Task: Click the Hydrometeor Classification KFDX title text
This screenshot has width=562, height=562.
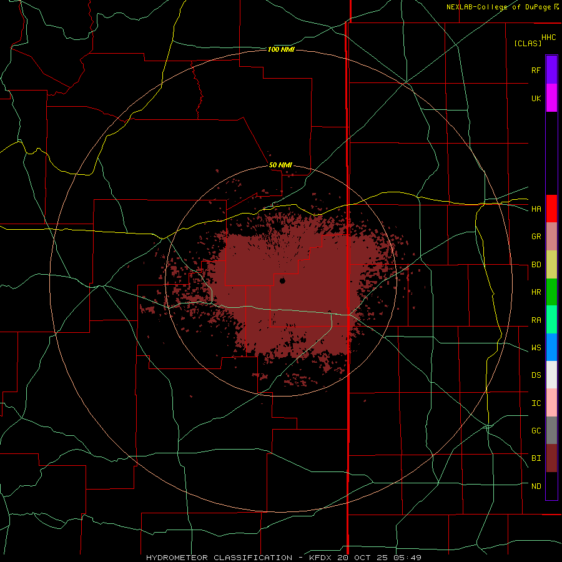Action: click(283, 558)
